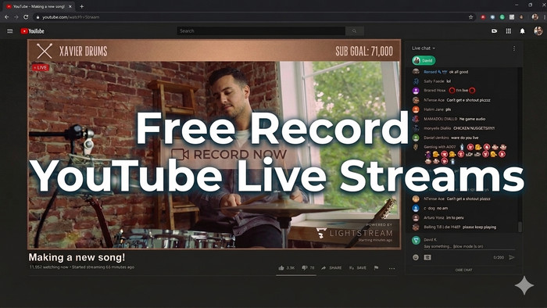Open the notifications bell
Image resolution: width=547 pixels, height=308 pixels.
point(522,31)
